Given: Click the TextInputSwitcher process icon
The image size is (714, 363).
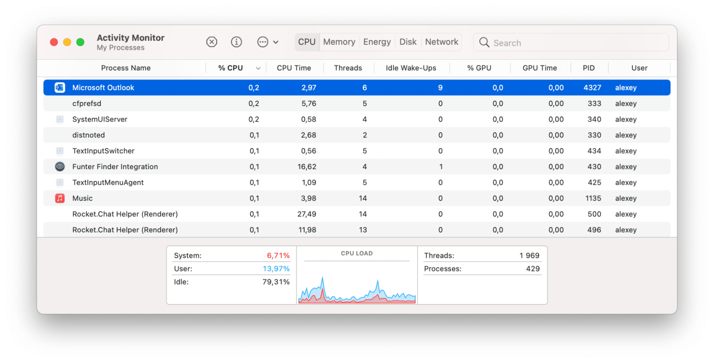Looking at the screenshot, I should (60, 151).
